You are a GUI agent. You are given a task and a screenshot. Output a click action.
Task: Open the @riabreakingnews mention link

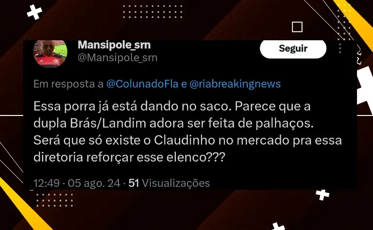pos(235,84)
